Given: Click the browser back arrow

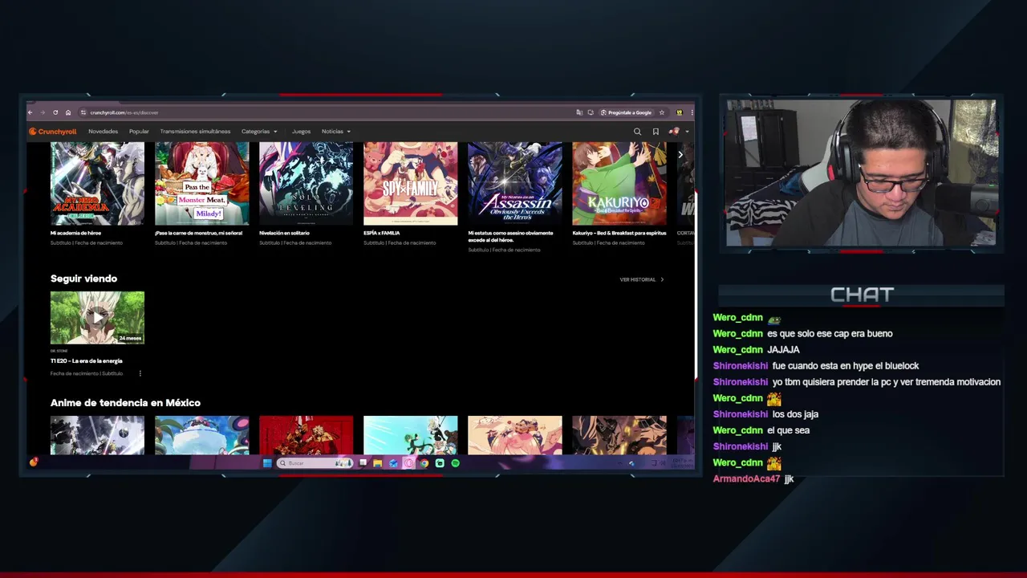Looking at the screenshot, I should [x=32, y=112].
